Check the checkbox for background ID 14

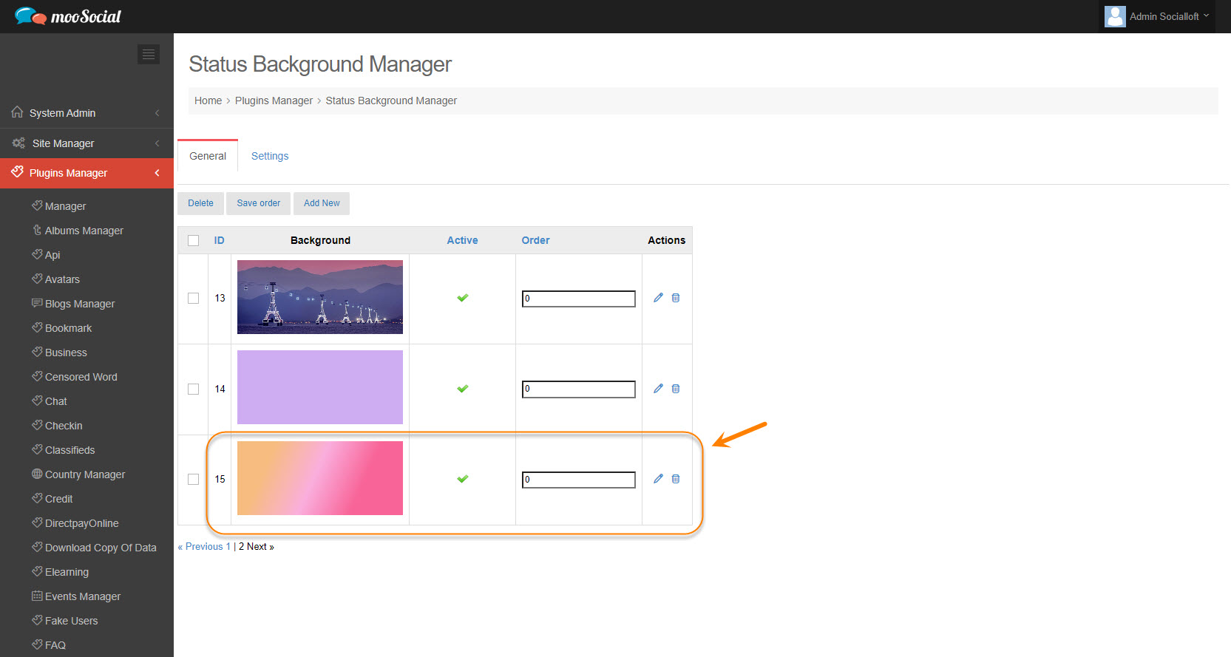[194, 389]
